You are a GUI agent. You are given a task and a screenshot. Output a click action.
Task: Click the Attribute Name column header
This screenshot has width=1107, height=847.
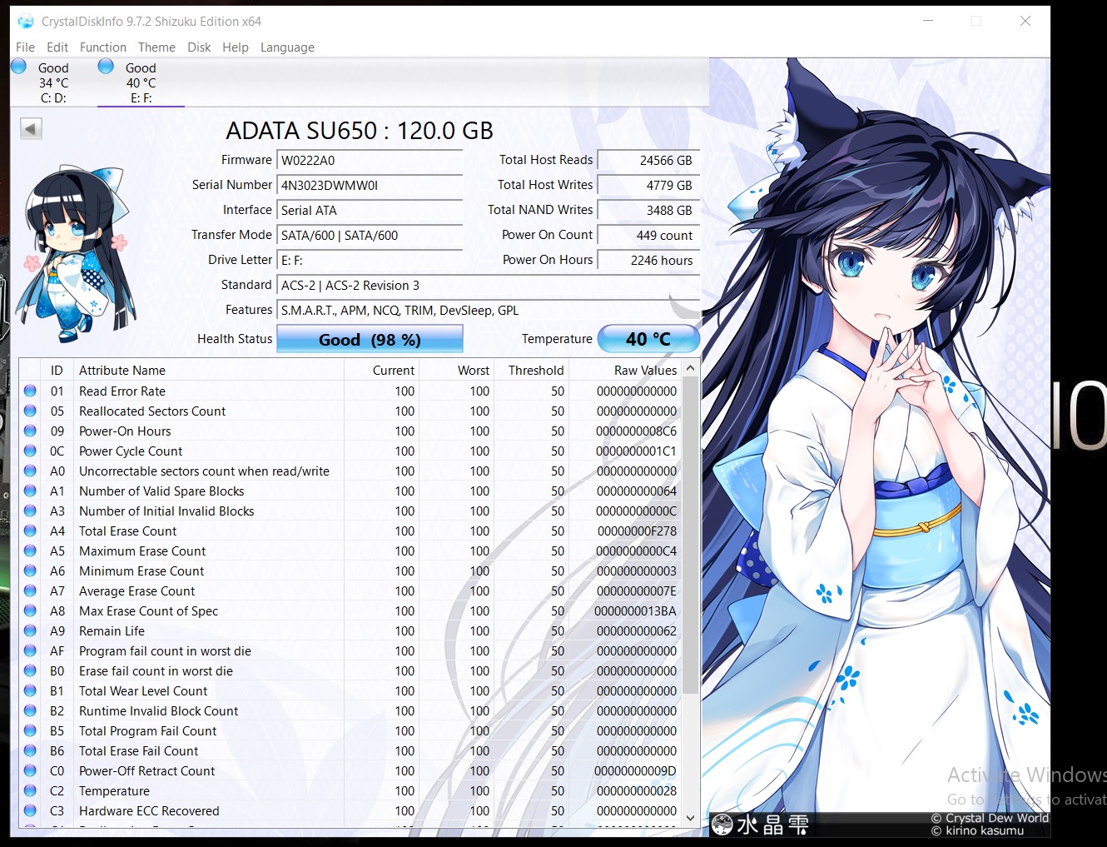[x=122, y=371]
